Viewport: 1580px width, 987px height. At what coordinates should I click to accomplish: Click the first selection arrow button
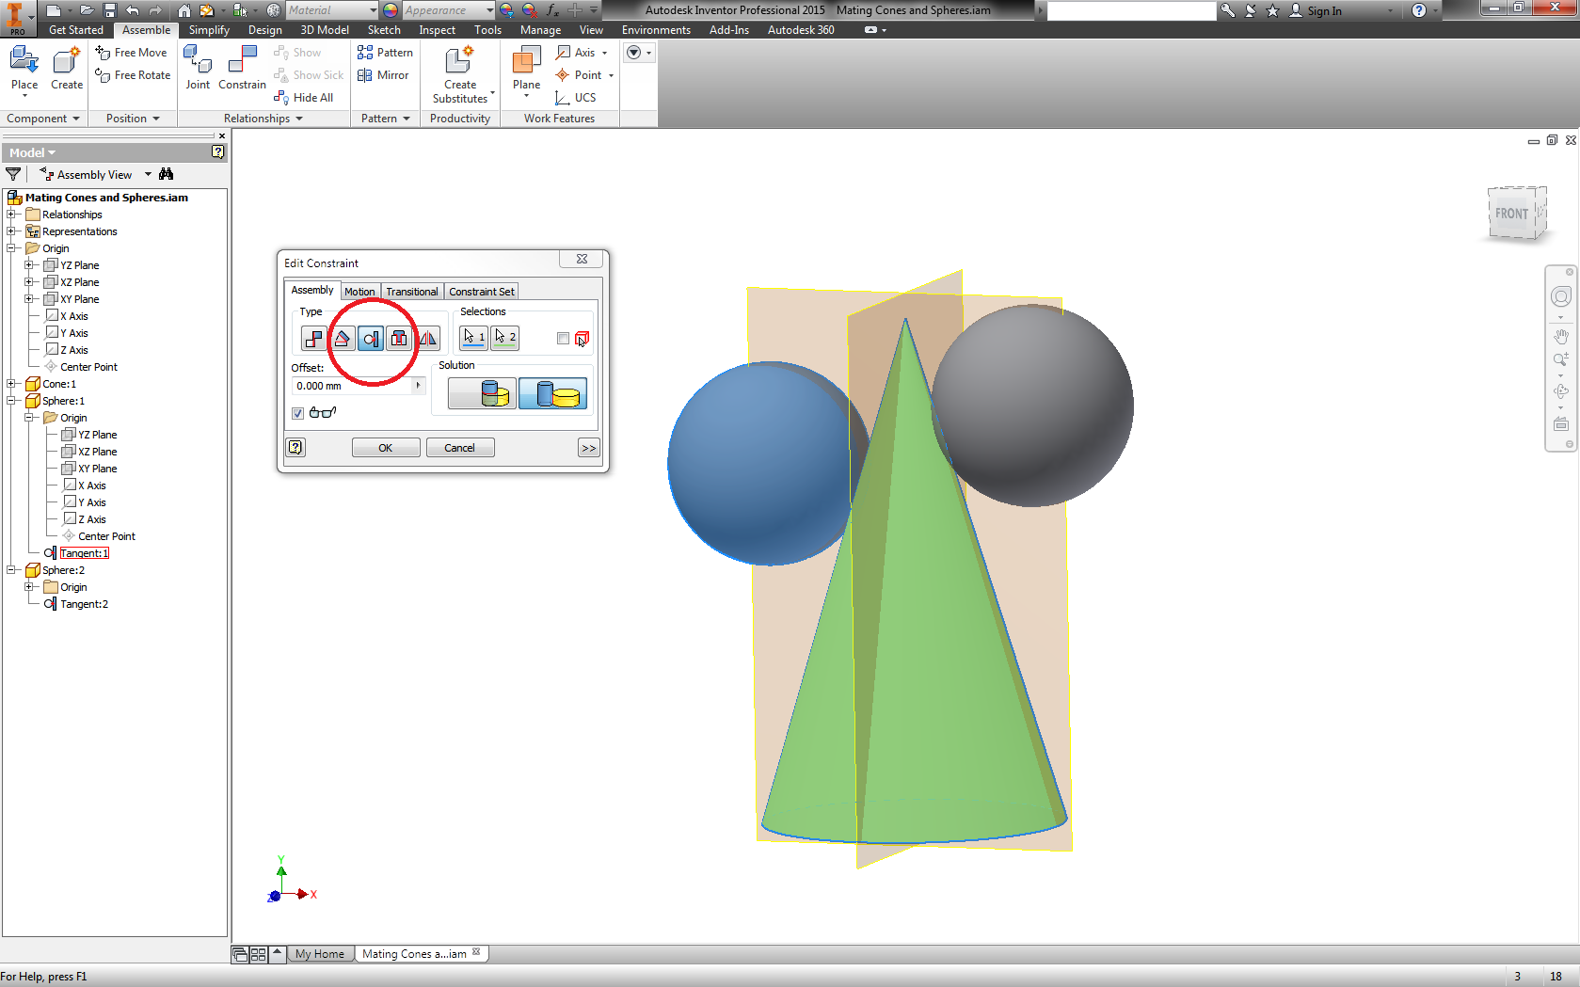[x=473, y=337]
